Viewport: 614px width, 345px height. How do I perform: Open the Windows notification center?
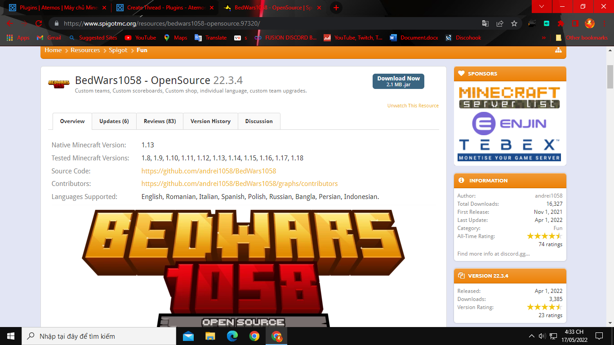coord(599,336)
